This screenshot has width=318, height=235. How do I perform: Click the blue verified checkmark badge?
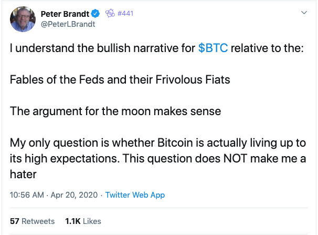(96, 14)
